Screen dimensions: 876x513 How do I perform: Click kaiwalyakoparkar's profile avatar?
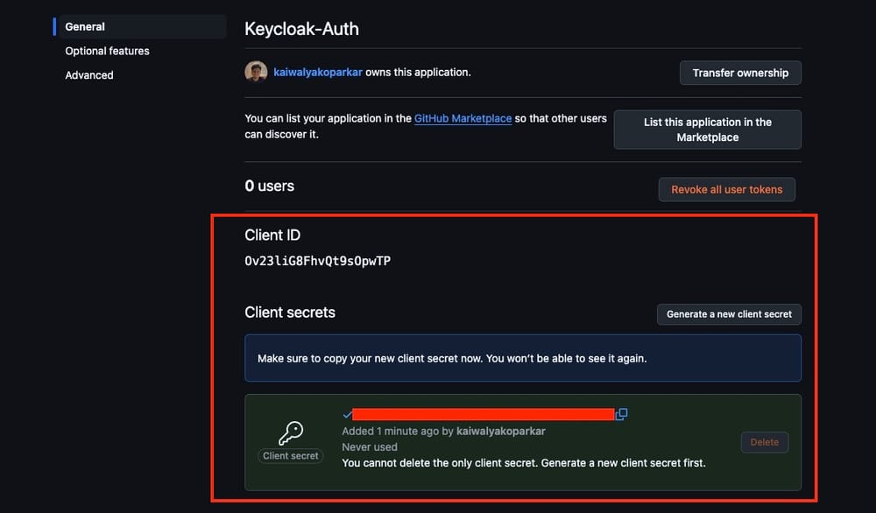[255, 71]
